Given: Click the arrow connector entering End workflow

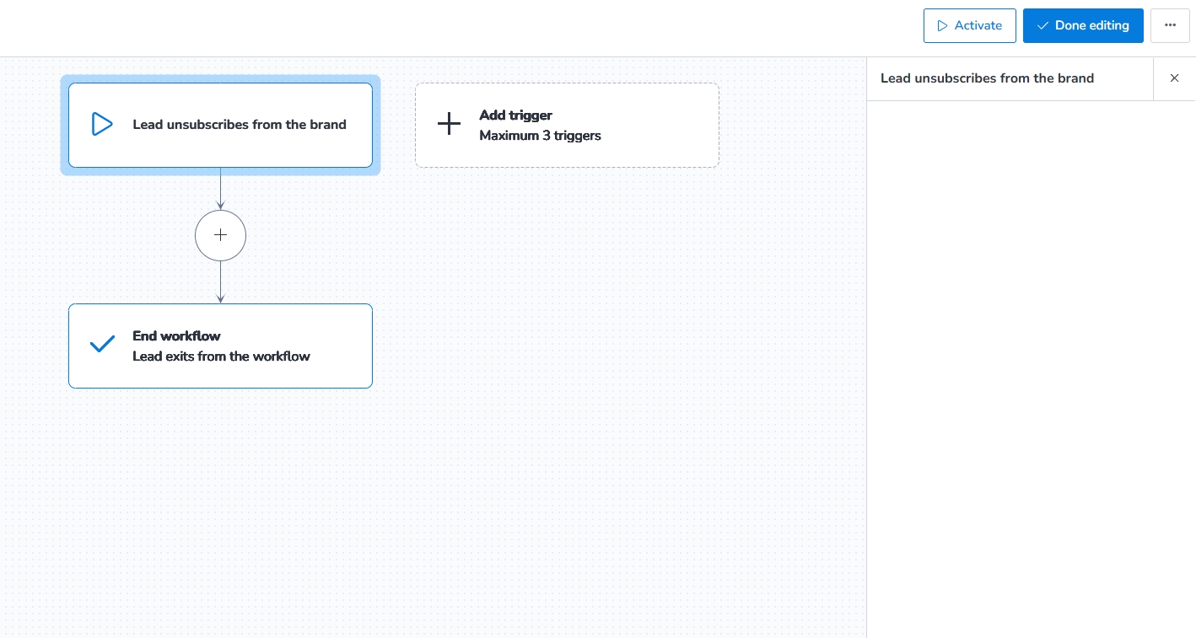Looking at the screenshot, I should coord(220,283).
